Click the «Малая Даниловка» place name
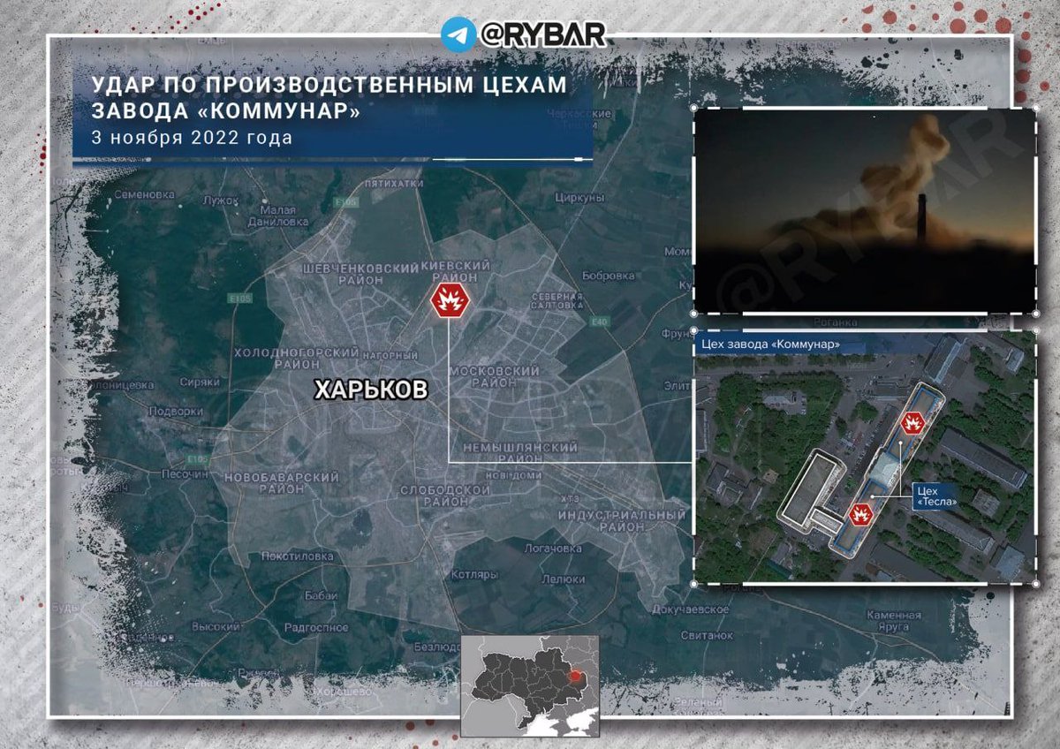 (278, 216)
